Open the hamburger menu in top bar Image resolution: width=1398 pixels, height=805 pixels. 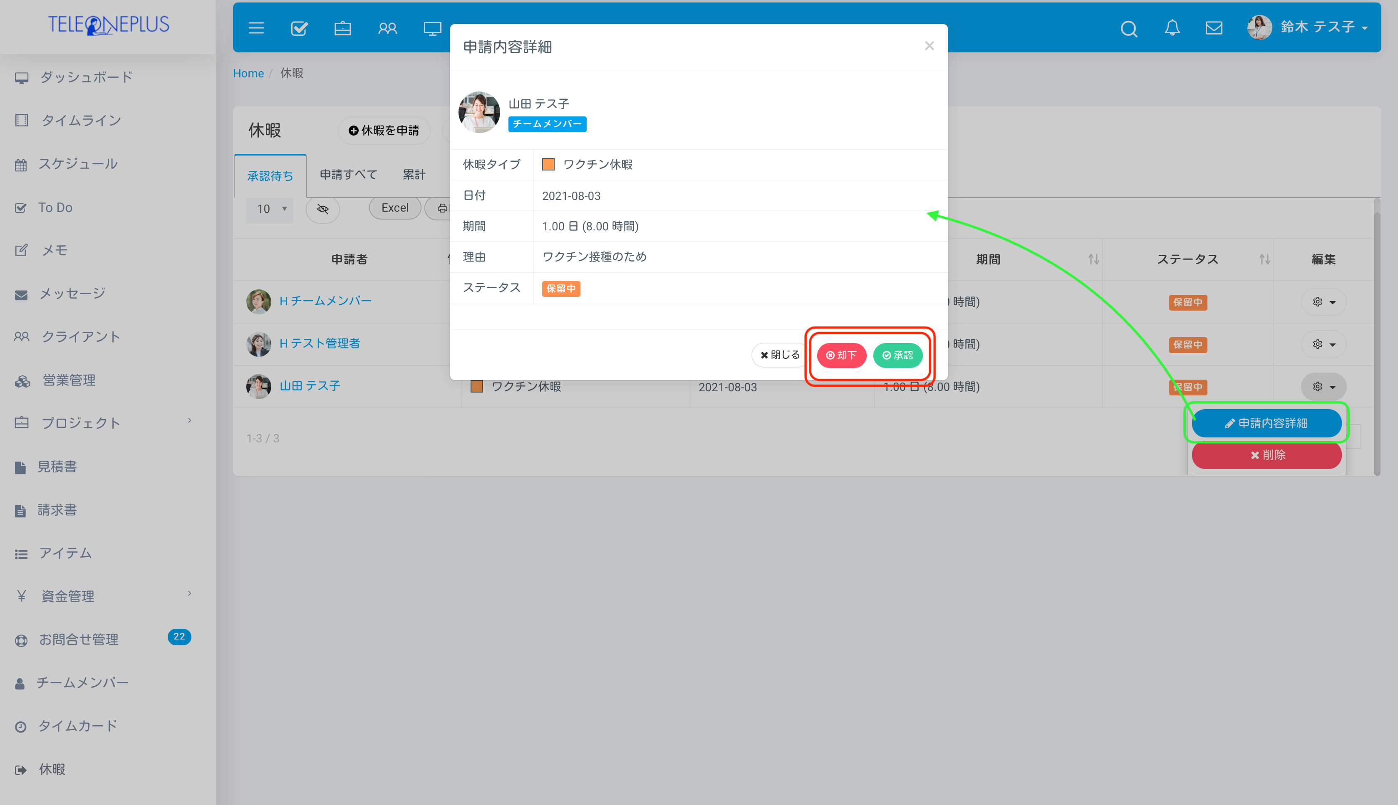pos(255,27)
